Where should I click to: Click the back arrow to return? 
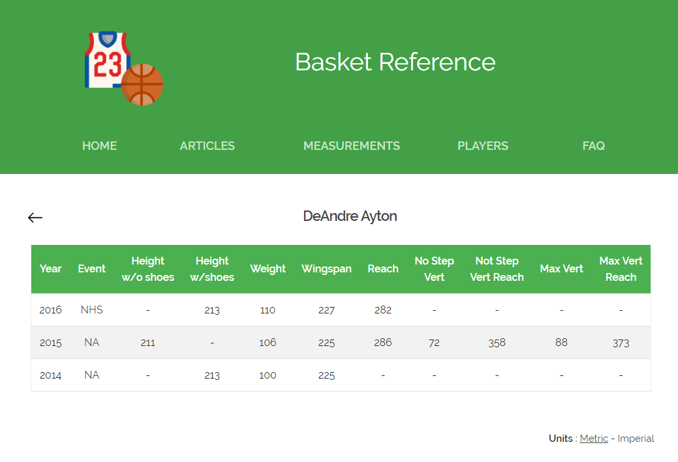point(35,217)
